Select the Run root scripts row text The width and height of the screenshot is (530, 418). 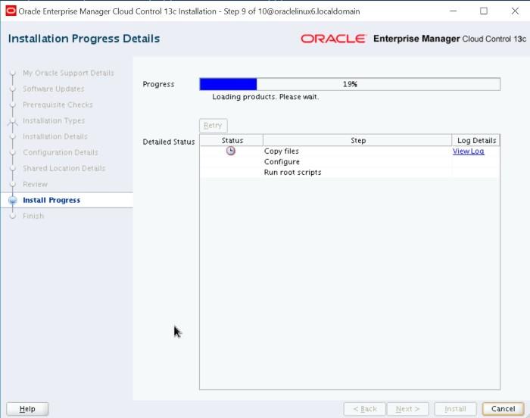click(x=293, y=172)
